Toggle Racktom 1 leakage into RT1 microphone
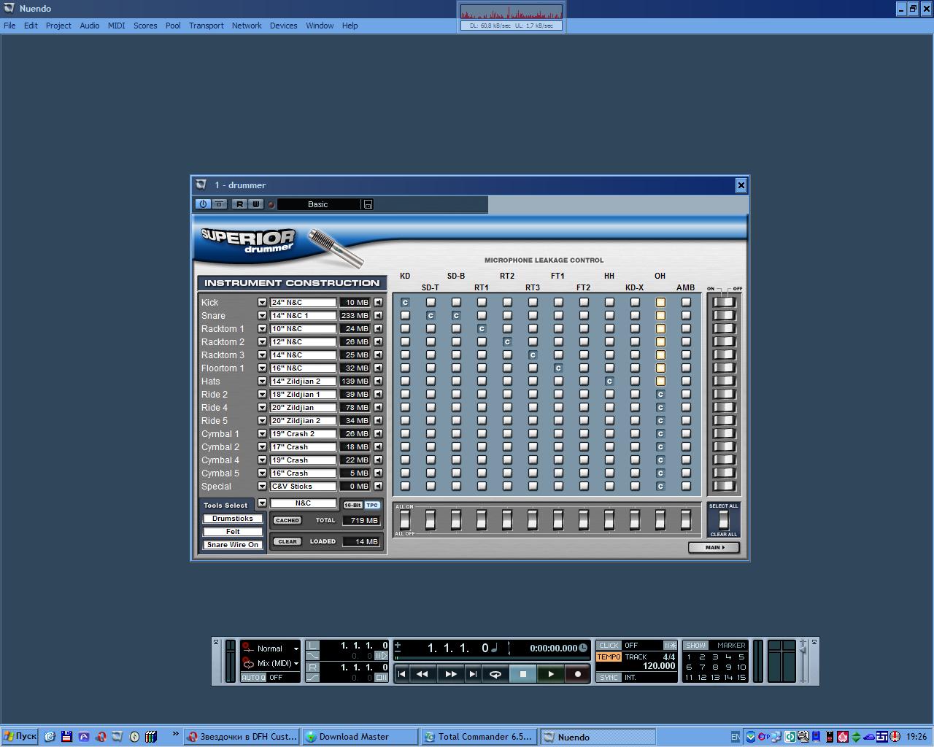934x747 pixels. 482,328
